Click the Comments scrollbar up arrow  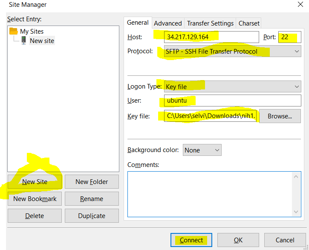click(296, 177)
